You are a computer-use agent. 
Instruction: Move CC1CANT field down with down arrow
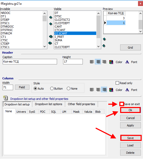104,46
